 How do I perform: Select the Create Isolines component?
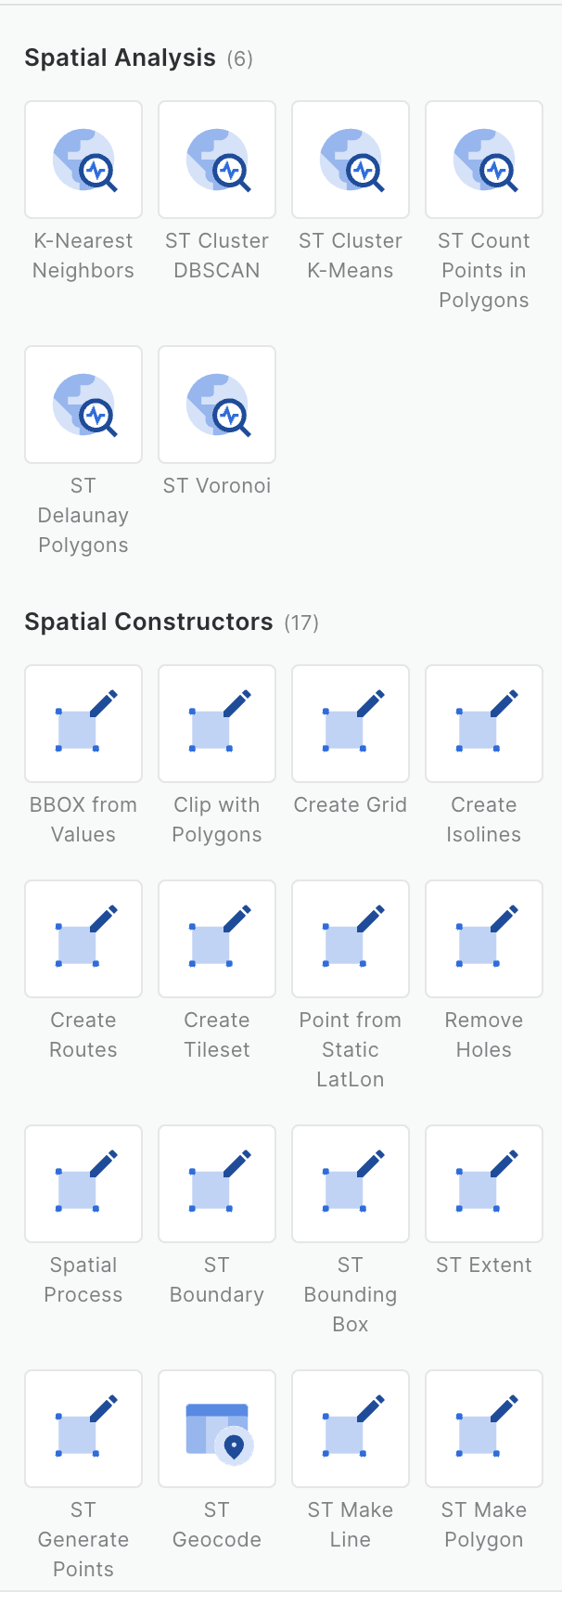click(484, 724)
